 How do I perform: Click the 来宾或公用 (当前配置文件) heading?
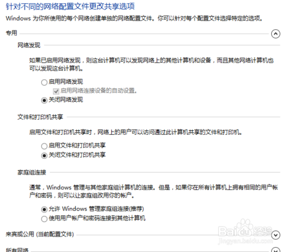[40, 235]
